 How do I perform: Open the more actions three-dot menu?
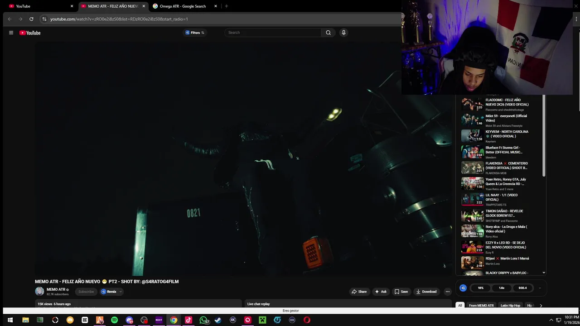(x=448, y=292)
